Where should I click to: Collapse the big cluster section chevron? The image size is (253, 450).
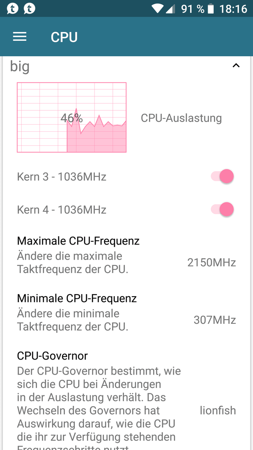236,66
